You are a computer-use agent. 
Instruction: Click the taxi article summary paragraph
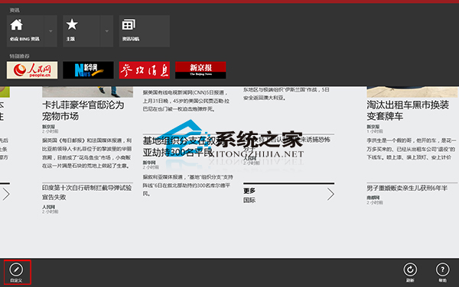(x=412, y=149)
